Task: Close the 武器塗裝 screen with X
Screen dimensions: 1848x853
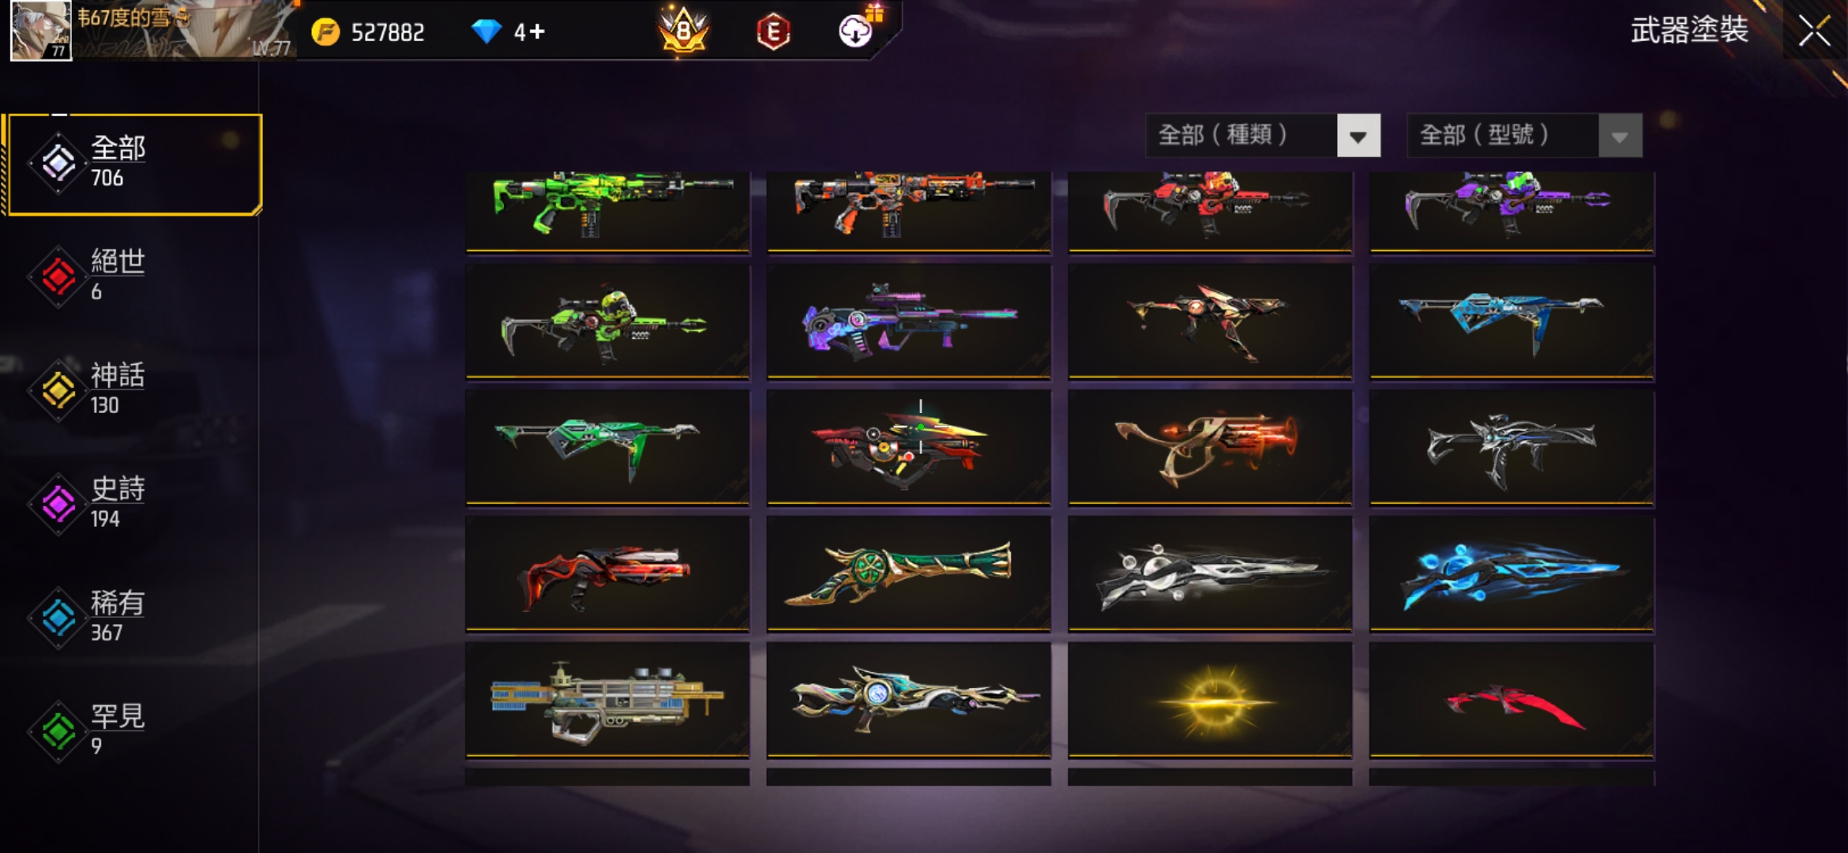Action: [x=1815, y=32]
